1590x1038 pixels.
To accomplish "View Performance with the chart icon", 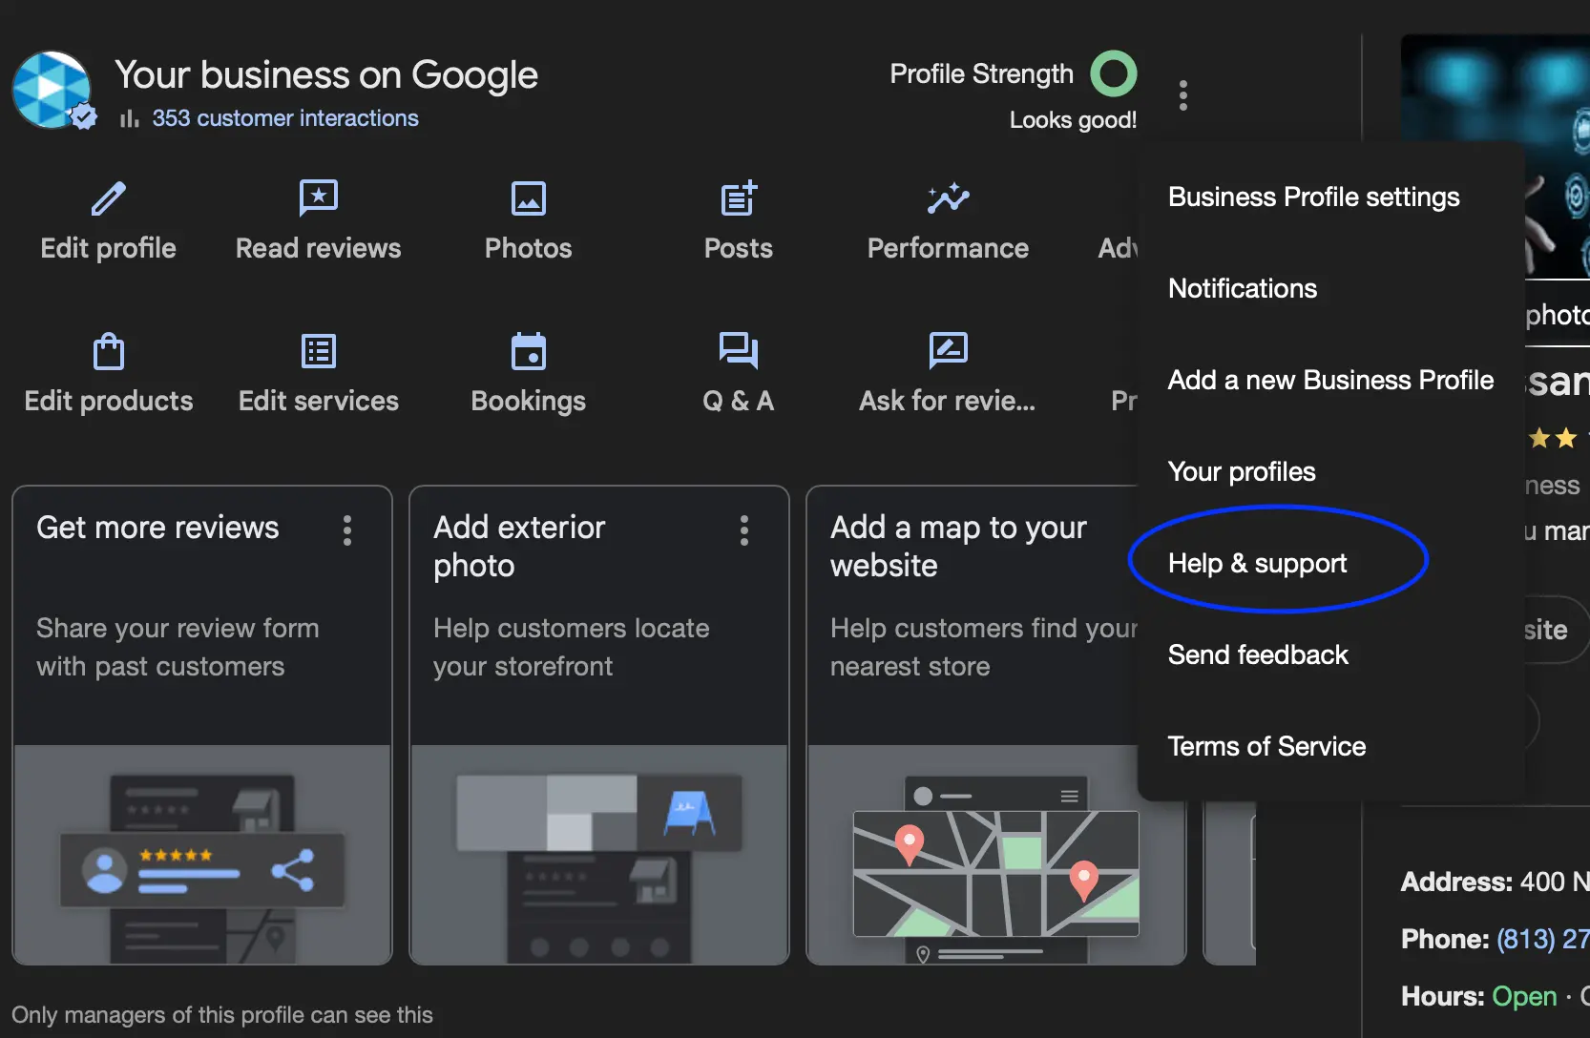I will click(948, 198).
